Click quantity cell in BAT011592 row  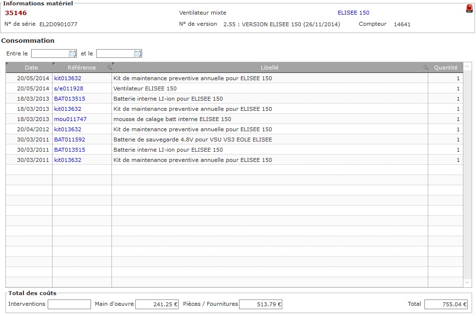click(445, 140)
